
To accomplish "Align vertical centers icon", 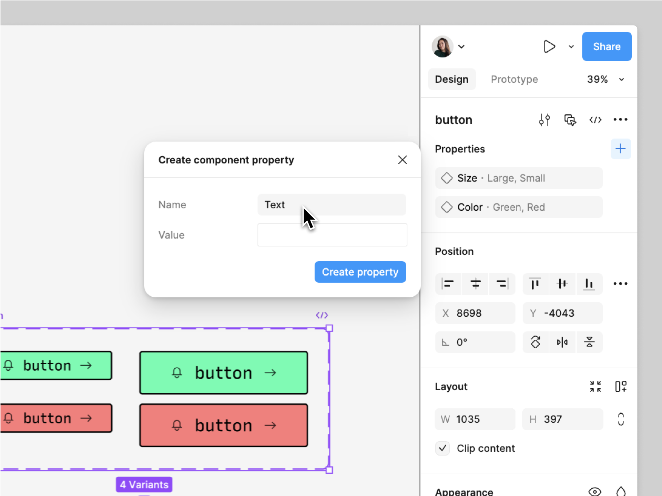I will [x=562, y=284].
